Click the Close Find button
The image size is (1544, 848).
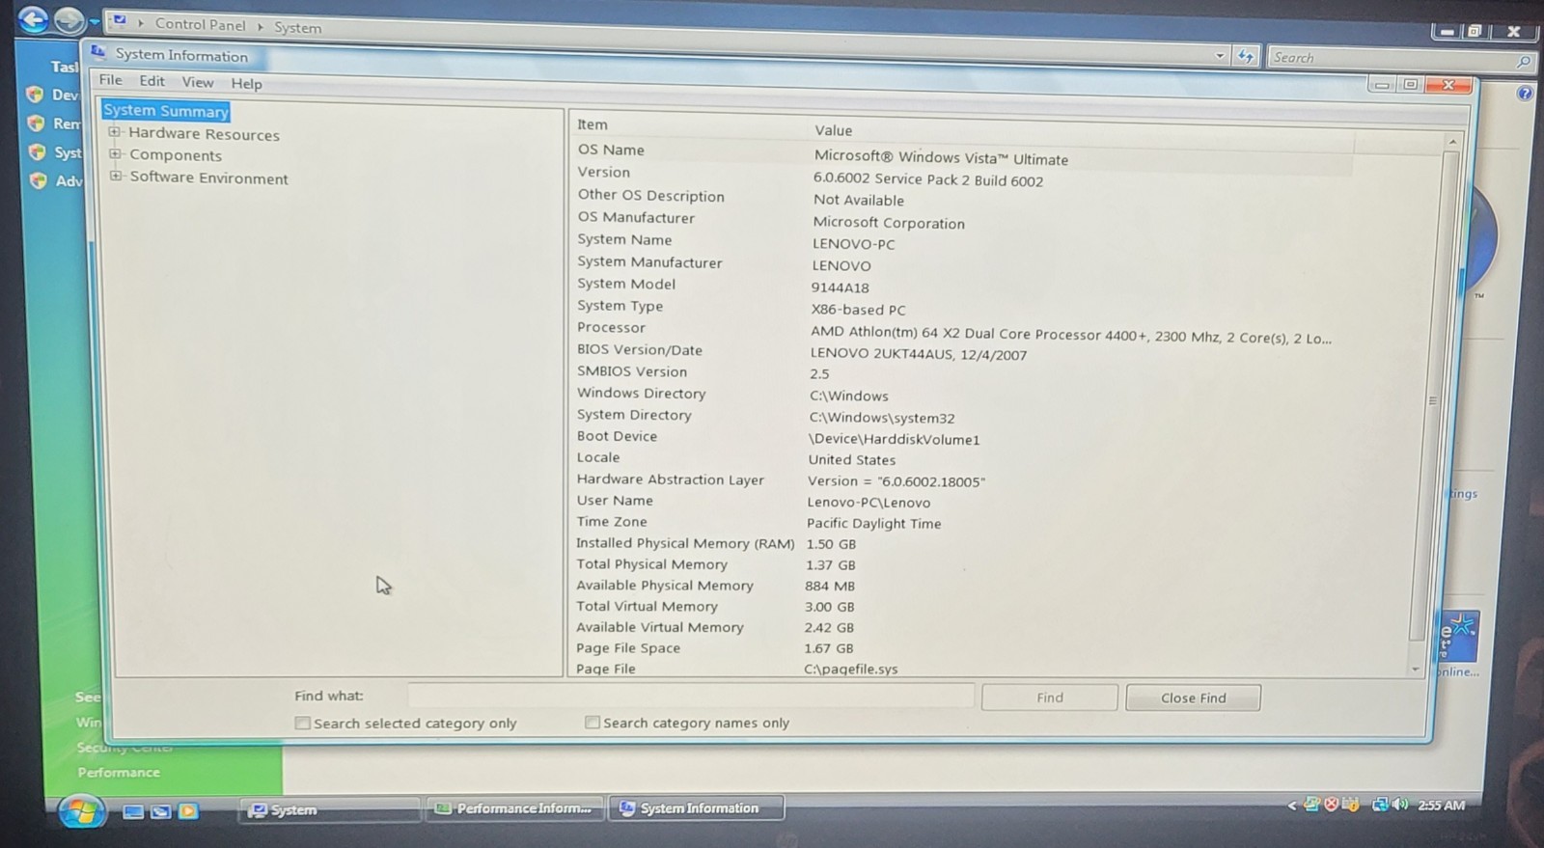click(x=1194, y=698)
